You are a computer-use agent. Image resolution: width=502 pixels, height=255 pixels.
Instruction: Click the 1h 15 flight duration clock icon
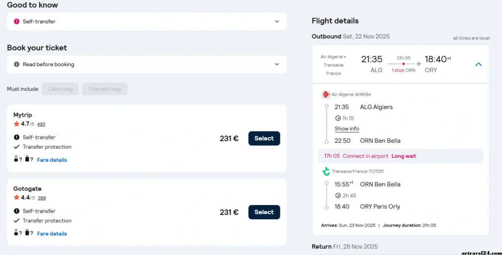338,118
